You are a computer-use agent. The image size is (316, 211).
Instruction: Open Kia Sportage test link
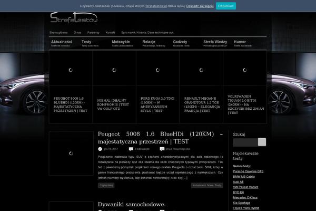241,203
